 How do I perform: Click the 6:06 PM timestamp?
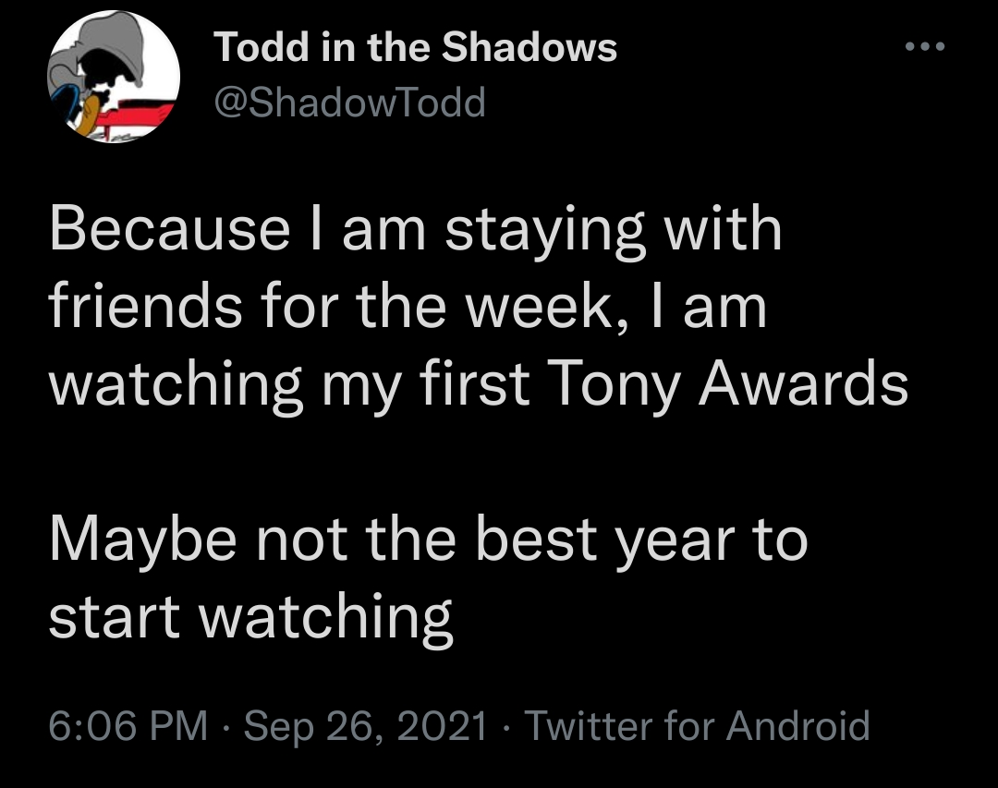(128, 725)
